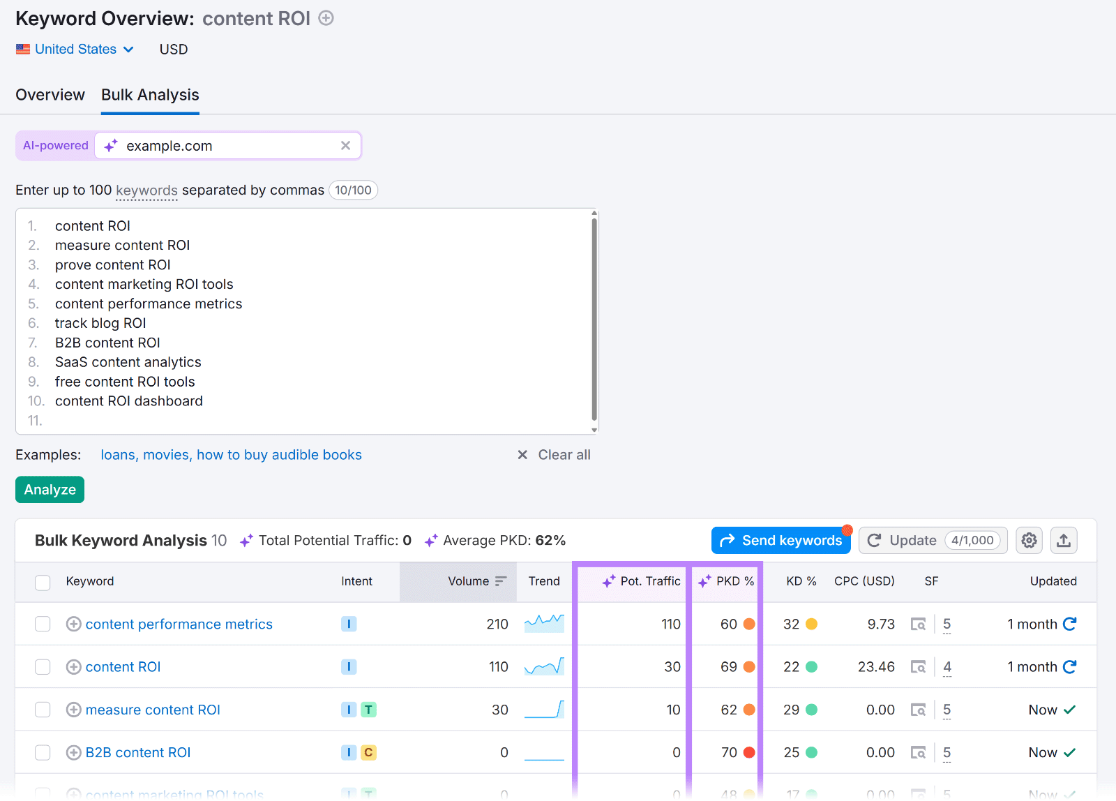Image resolution: width=1116 pixels, height=801 pixels.
Task: Clear the example.com domain field
Action: click(x=345, y=145)
